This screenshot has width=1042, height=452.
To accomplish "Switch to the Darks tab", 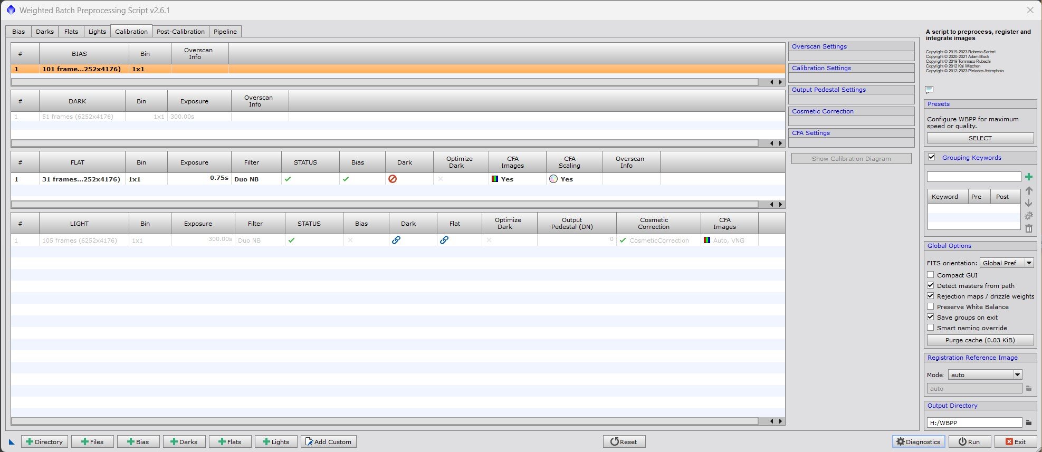I will click(x=45, y=32).
